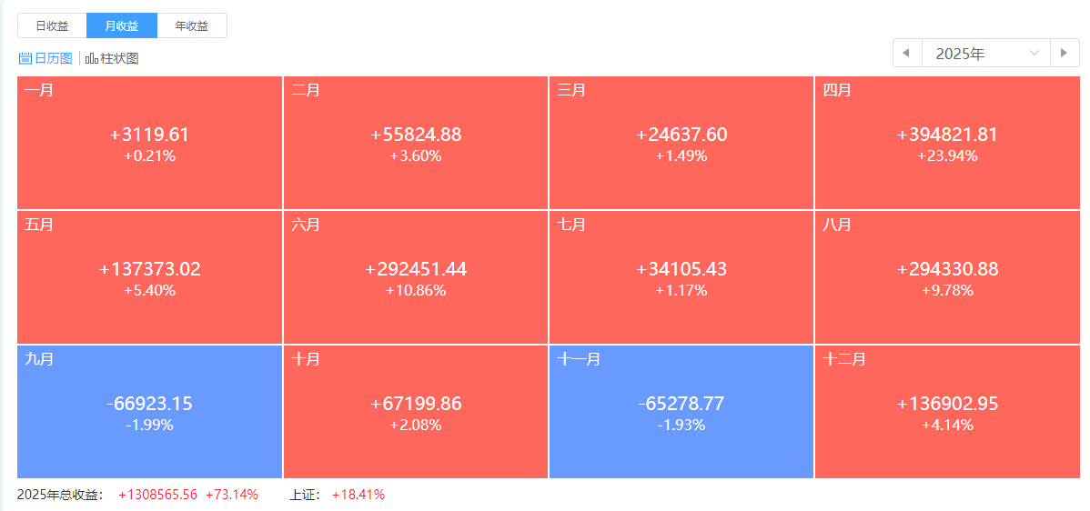1090x511 pixels.
Task: Open the 六月 cell showing +292451.44
Action: coord(416,277)
